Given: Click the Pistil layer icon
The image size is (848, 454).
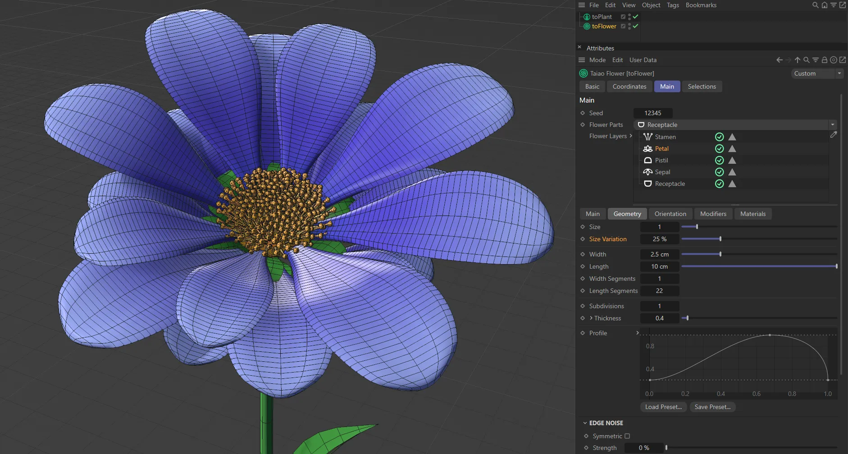Looking at the screenshot, I should click(x=648, y=160).
